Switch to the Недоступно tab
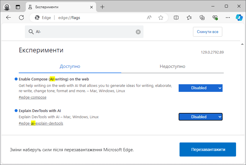246x165 pixels. click(172, 66)
